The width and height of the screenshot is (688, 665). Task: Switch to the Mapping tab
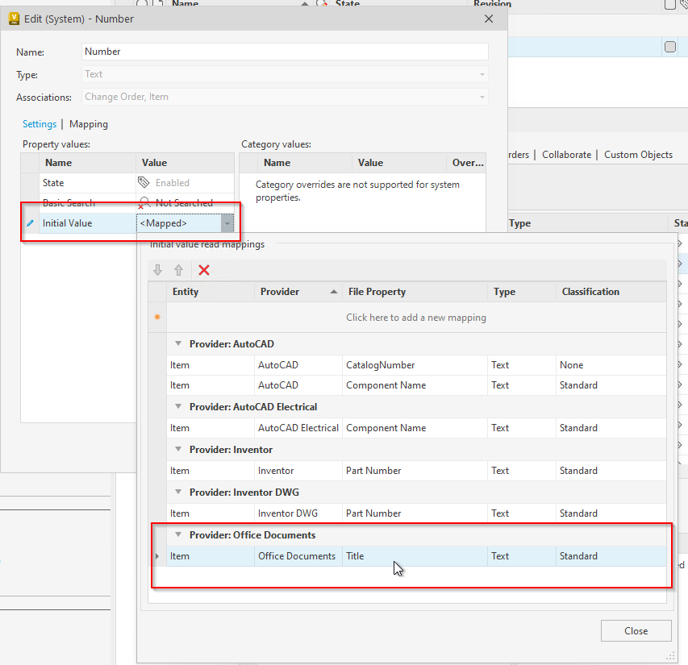[89, 124]
